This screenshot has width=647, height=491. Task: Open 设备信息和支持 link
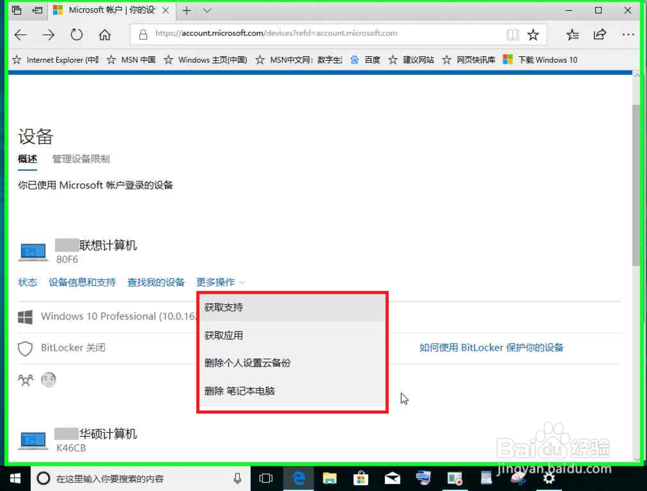tap(82, 282)
